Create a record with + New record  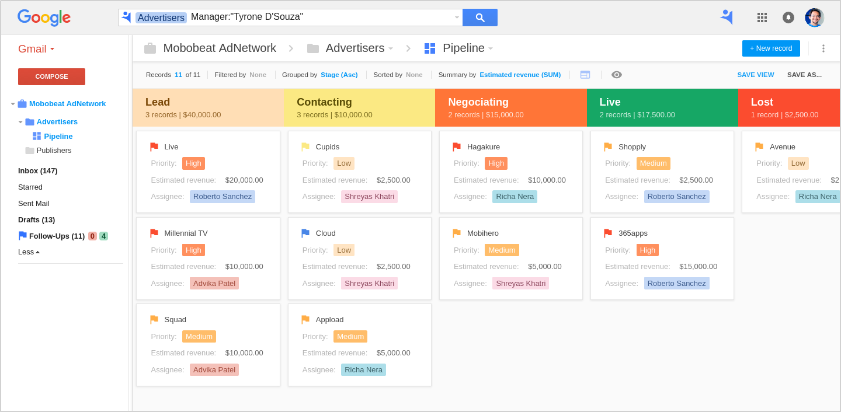(x=771, y=48)
